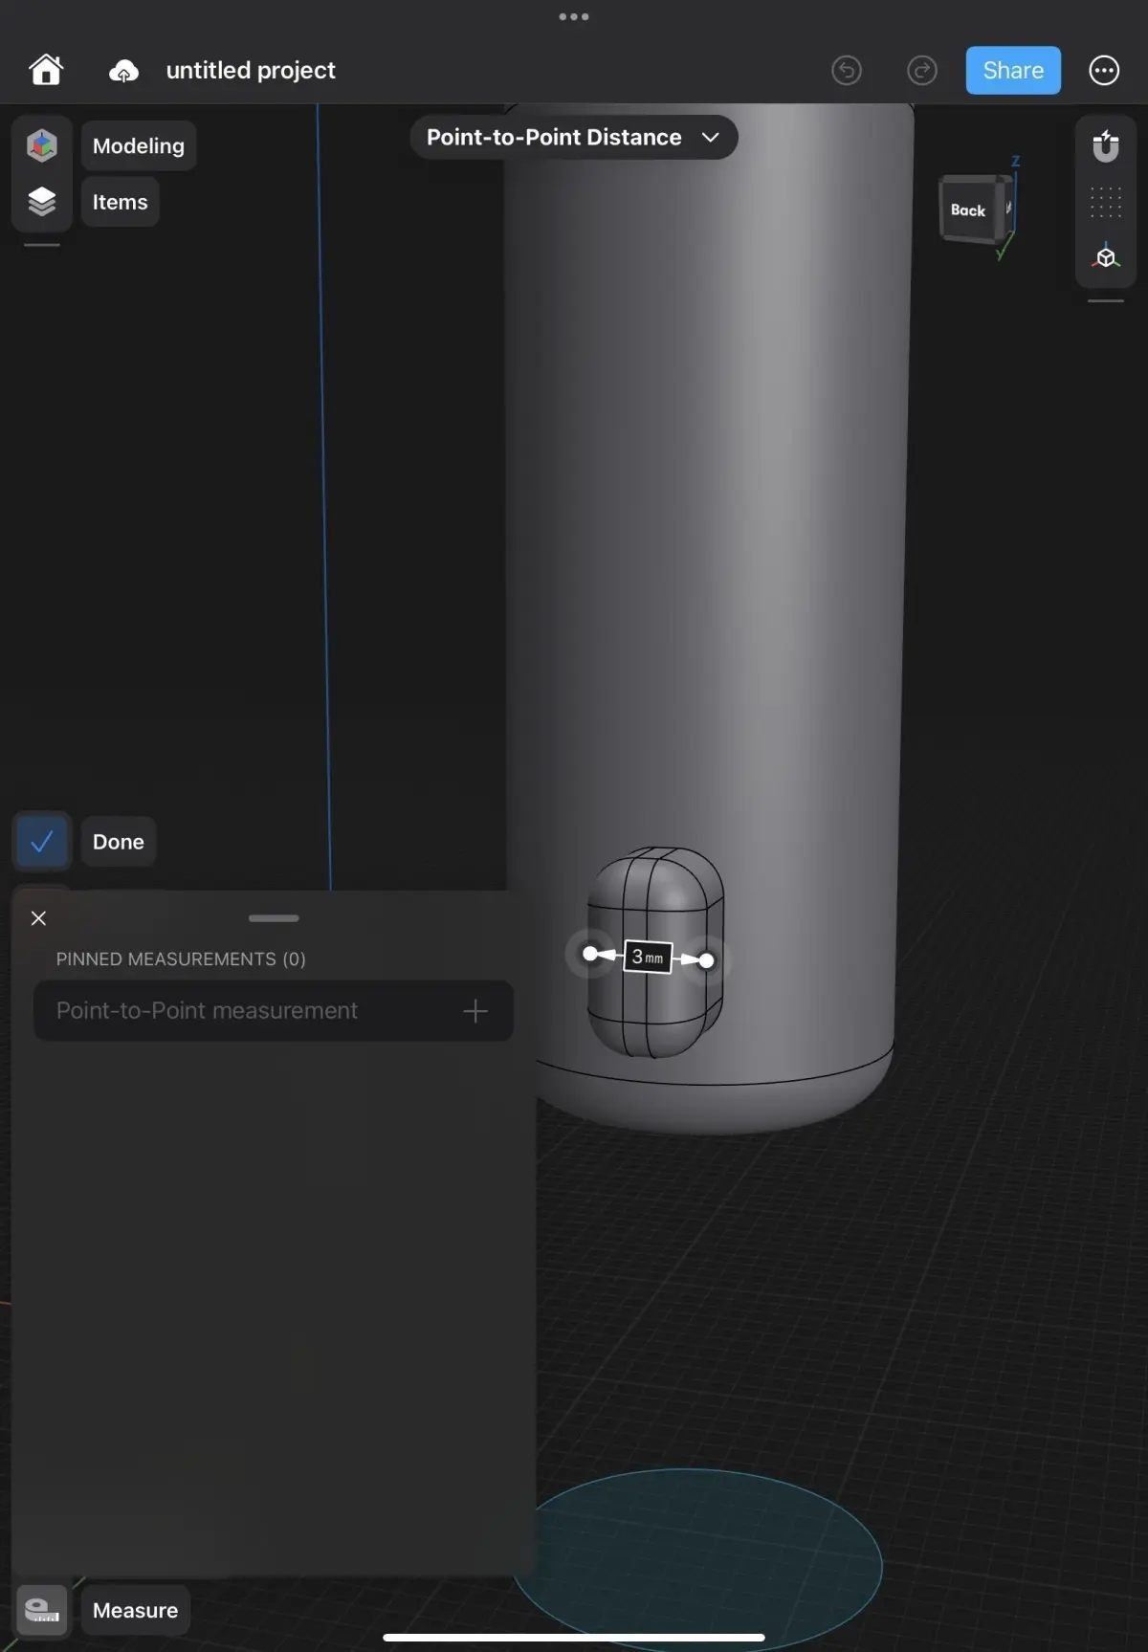Toggle the grid dots icon
This screenshot has height=1652, width=1148.
[1106, 202]
